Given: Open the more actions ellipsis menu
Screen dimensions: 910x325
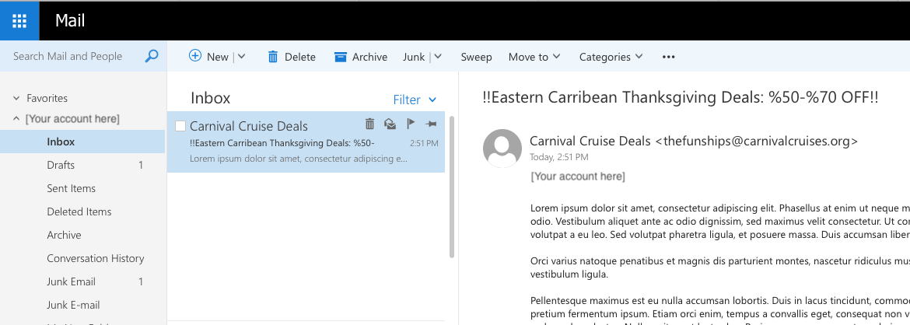Looking at the screenshot, I should (x=668, y=57).
